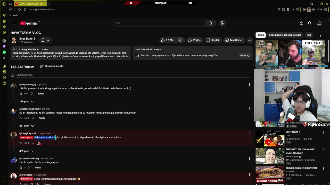Dislike Yusufsaksak-u6g's comment
330x185 pixels.
pos(29,168)
